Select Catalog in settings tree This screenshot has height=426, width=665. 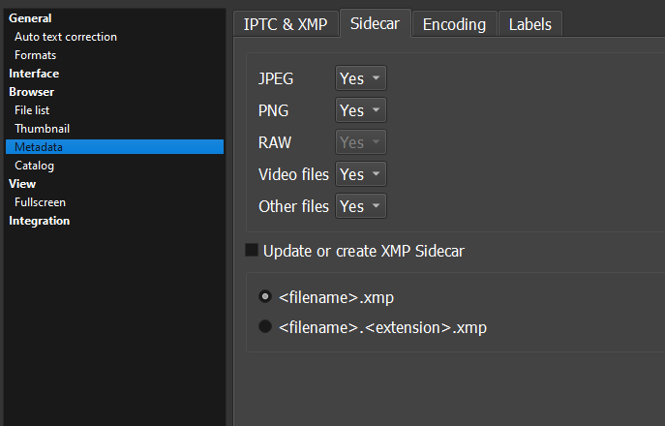[x=34, y=166]
